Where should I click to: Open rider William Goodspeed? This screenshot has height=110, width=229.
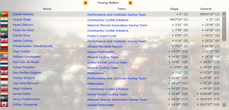pos(27,57)
